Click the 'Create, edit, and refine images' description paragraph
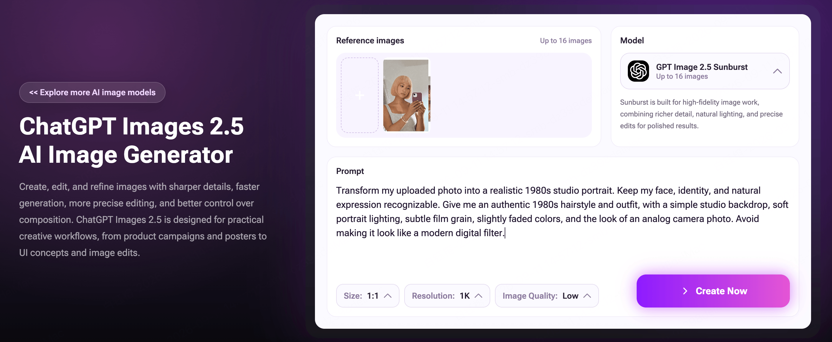Screen dimensions: 832x342 (143, 219)
